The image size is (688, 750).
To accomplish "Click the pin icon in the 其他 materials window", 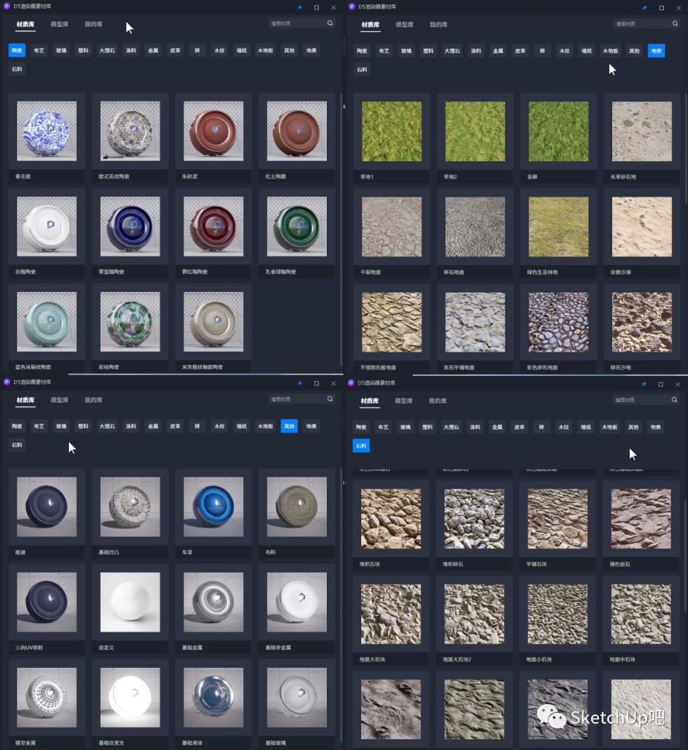I will click(299, 383).
